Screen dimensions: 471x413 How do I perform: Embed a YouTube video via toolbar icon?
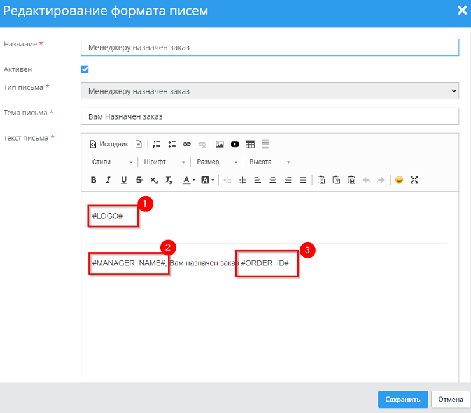pyautogui.click(x=235, y=144)
